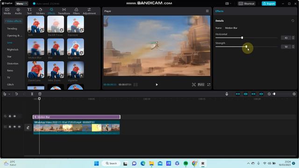Image resolution: width=299 pixels, height=168 pixels.
Task: Open the Media panel
Action: [x=7, y=11]
